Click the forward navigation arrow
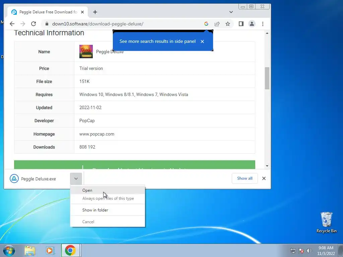The height and width of the screenshot is (257, 343). pyautogui.click(x=23, y=24)
